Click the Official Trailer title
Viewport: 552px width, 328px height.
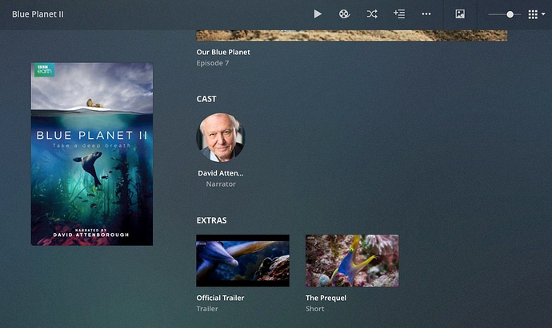pos(220,298)
